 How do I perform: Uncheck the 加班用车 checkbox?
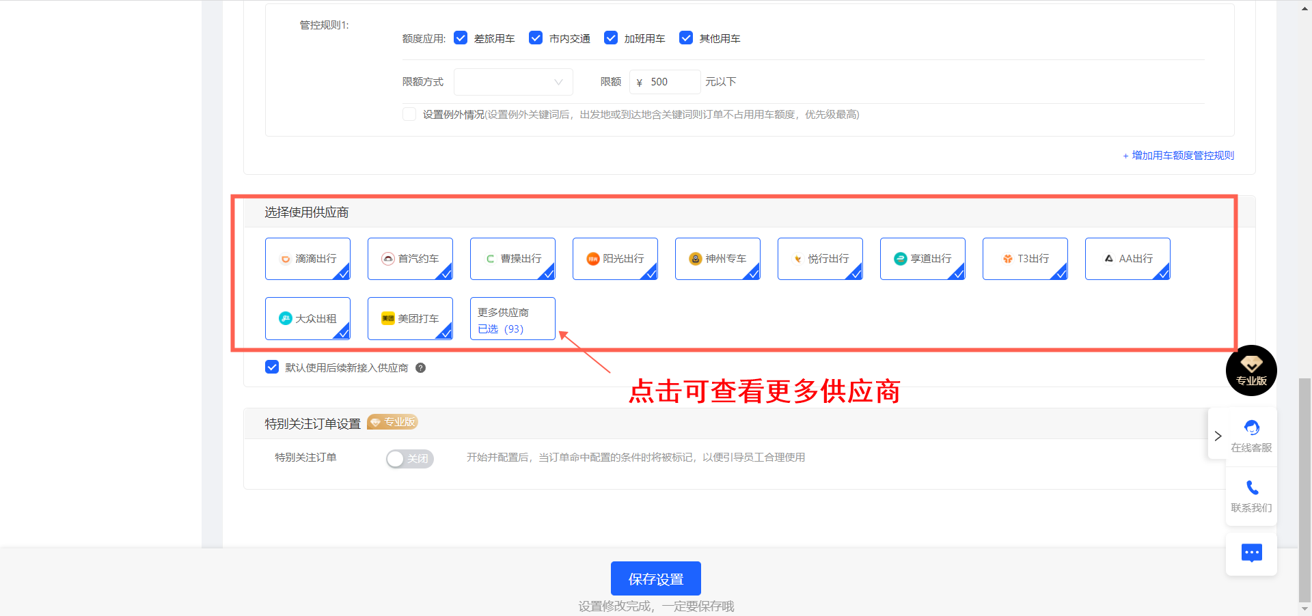[x=611, y=38]
